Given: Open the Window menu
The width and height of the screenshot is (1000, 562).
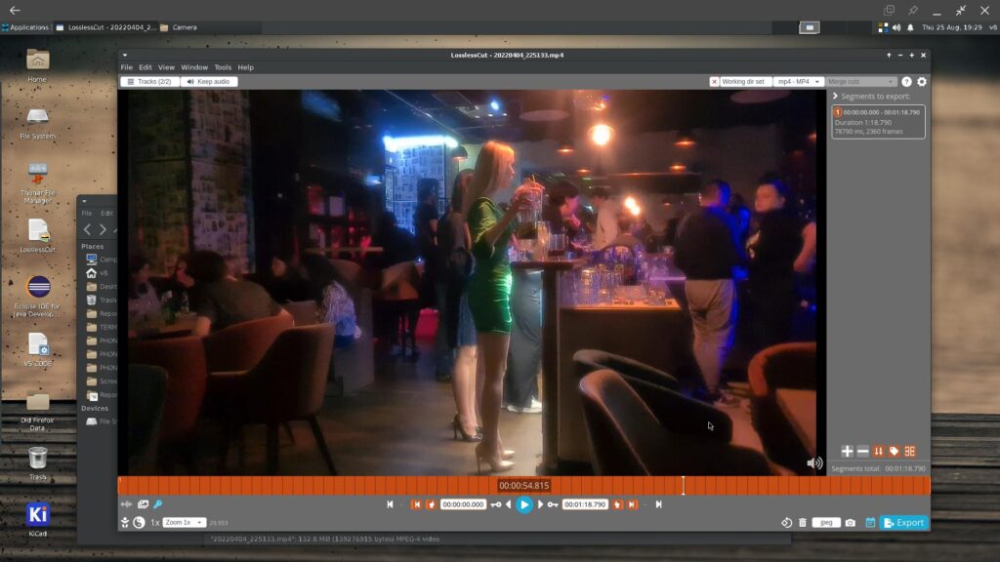Looking at the screenshot, I should pos(194,67).
